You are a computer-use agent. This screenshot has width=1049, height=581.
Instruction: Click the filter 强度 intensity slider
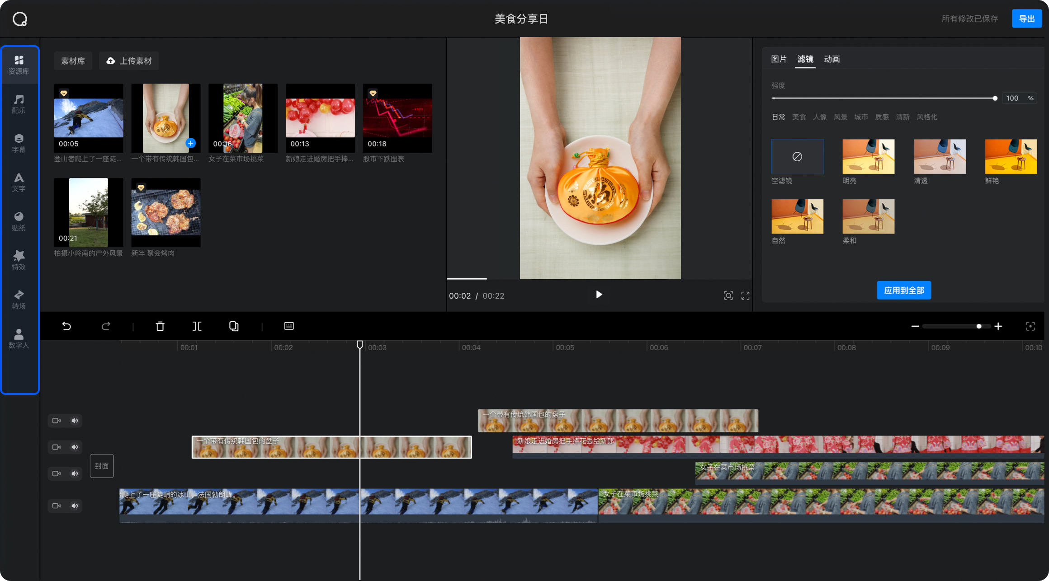[x=884, y=98]
